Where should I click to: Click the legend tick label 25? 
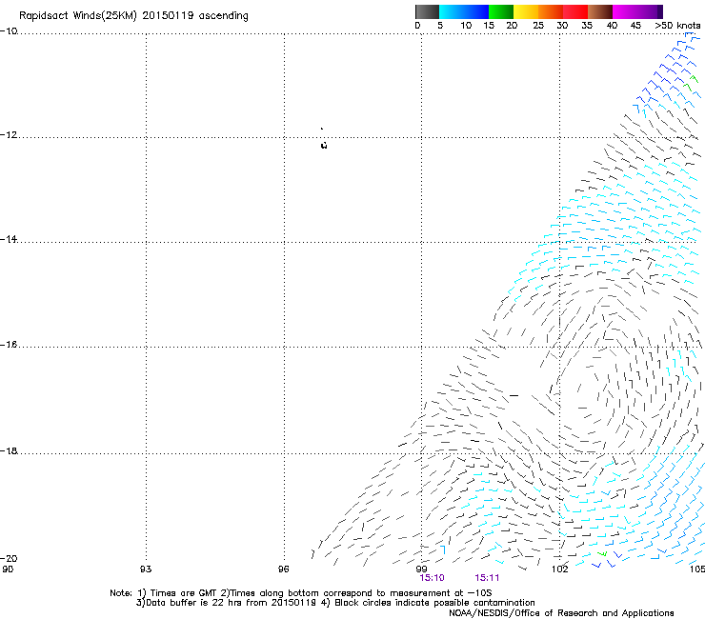click(538, 26)
